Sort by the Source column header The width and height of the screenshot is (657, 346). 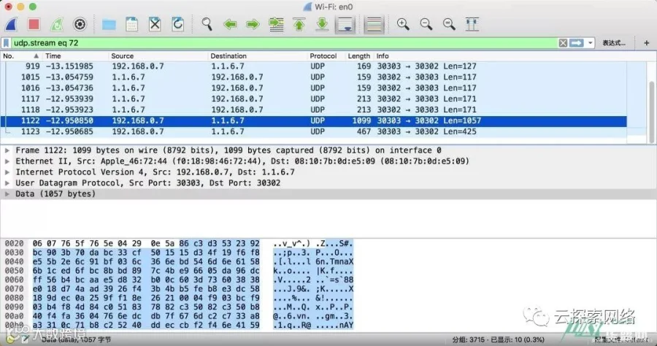tap(158, 55)
